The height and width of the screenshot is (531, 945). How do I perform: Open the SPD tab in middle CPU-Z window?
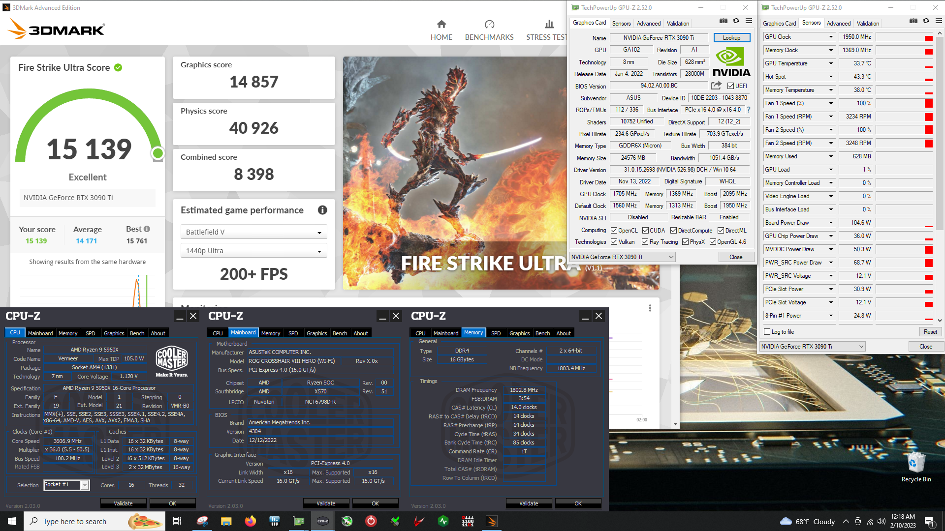293,333
